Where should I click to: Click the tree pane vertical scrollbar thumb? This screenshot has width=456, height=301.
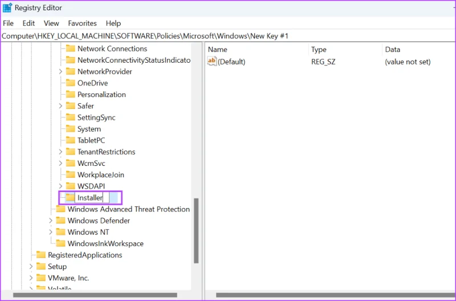[196, 231]
